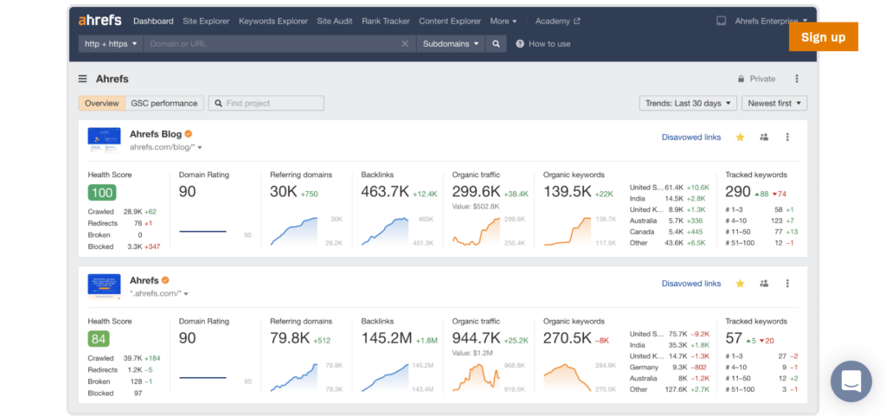Toggle the star for Ahrefs Blog project
Image resolution: width=886 pixels, height=416 pixels.
[x=741, y=138]
